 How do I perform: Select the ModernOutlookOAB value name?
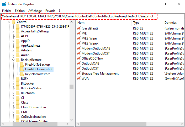tap(96, 48)
